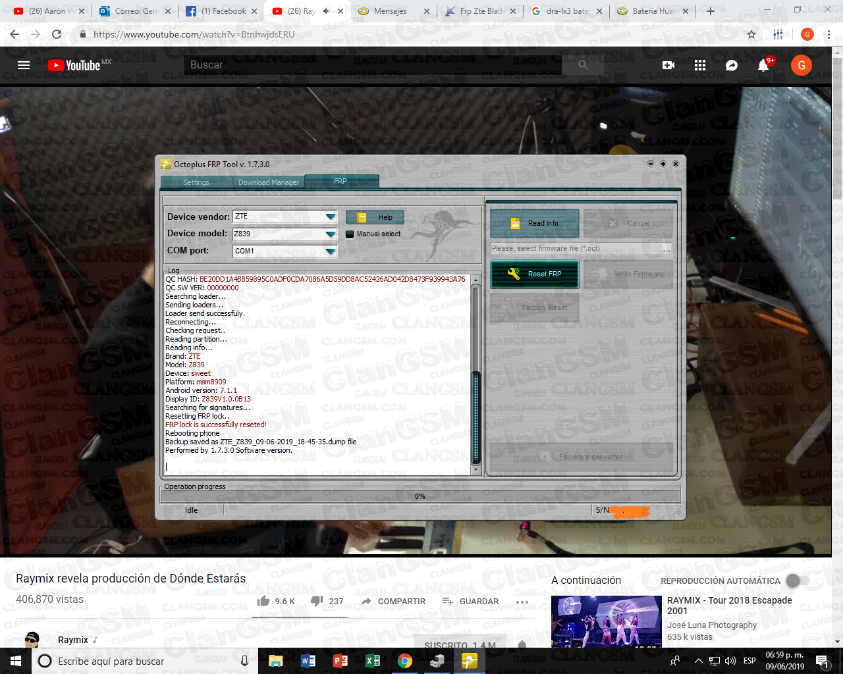The width and height of the screenshot is (843, 674).
Task: Mute the playing tab audio icon
Action: pos(326,11)
